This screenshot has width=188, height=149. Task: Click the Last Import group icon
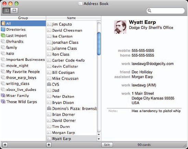[x=3, y=35]
